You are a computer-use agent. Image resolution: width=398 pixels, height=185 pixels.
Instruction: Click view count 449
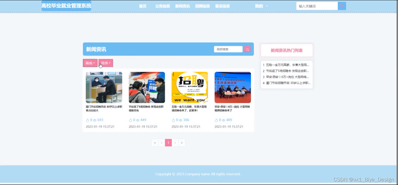[x=143, y=120]
